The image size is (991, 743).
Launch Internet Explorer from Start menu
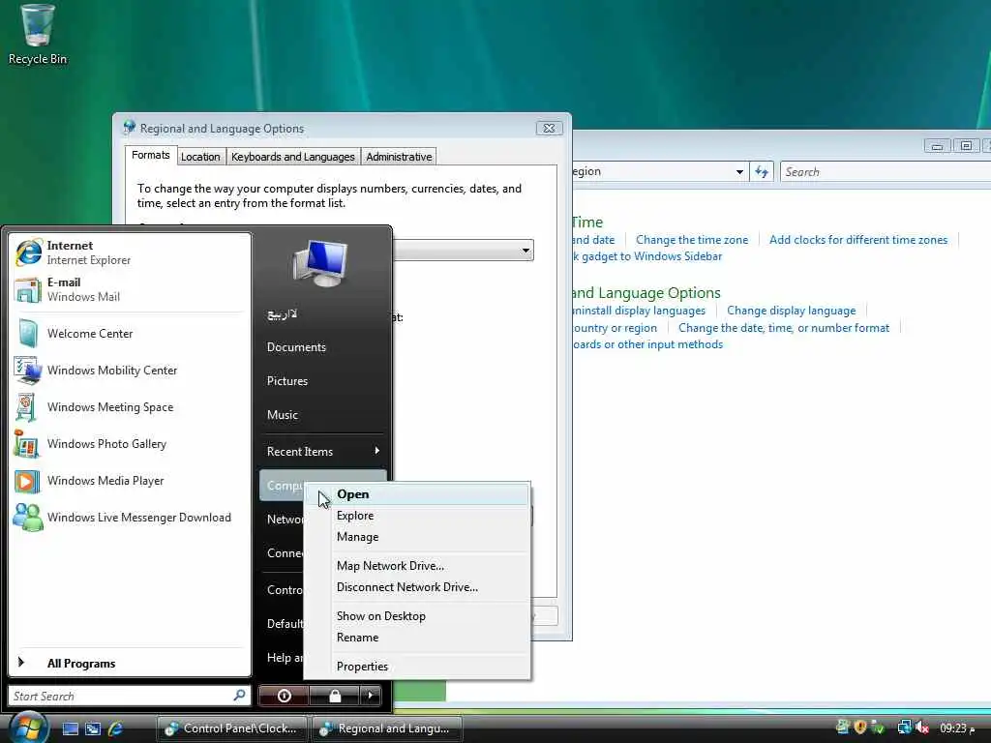[x=131, y=253]
